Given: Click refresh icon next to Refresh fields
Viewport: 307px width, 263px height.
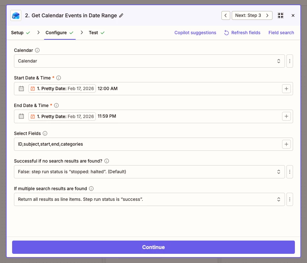Looking at the screenshot, I should tap(227, 33).
